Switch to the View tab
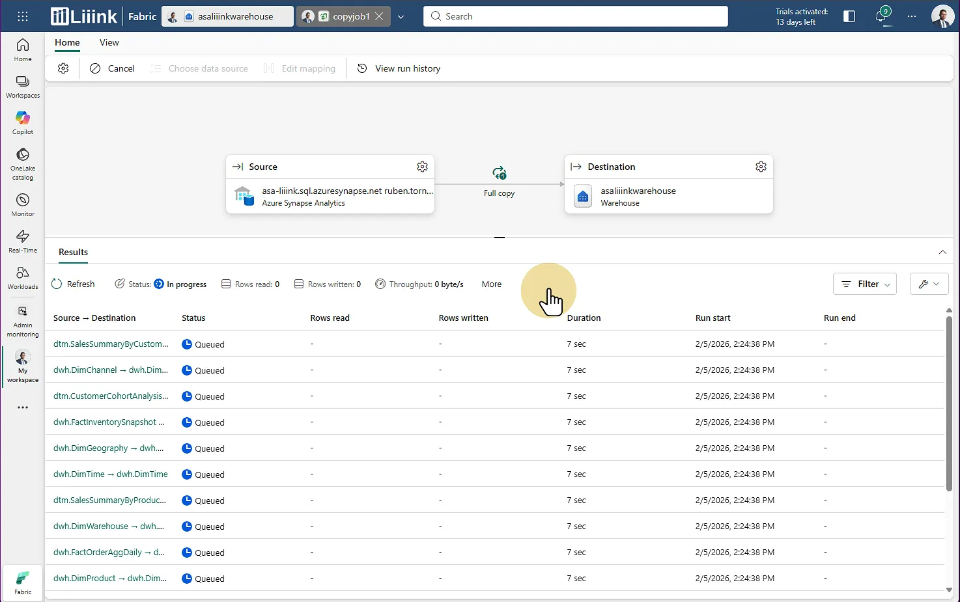Image resolution: width=960 pixels, height=602 pixels. click(109, 42)
